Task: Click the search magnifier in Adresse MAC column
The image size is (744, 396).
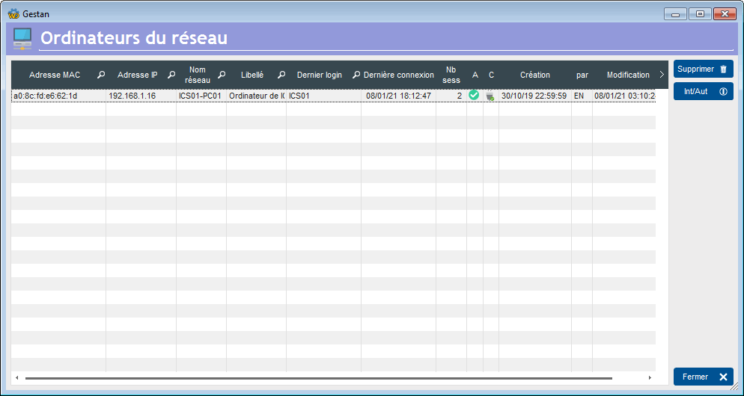Action: (x=101, y=75)
